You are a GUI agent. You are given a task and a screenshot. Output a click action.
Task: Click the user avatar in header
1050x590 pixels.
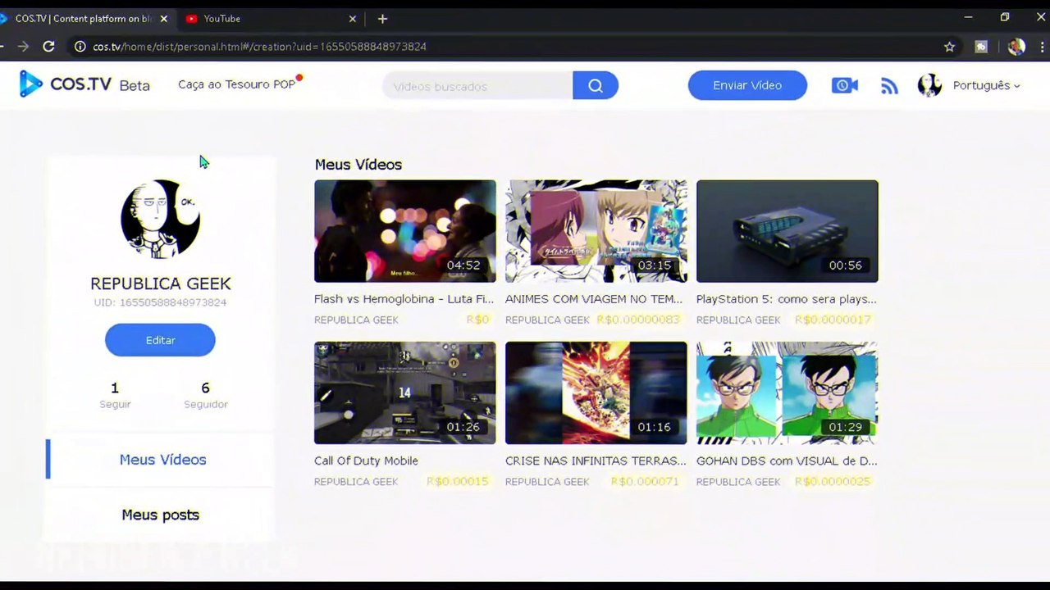click(x=929, y=85)
